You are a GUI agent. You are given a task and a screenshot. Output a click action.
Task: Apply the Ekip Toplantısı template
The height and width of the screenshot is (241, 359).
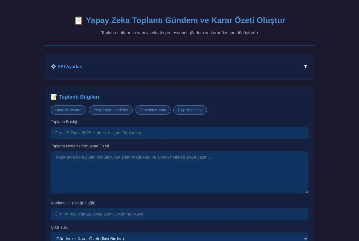(x=190, y=110)
